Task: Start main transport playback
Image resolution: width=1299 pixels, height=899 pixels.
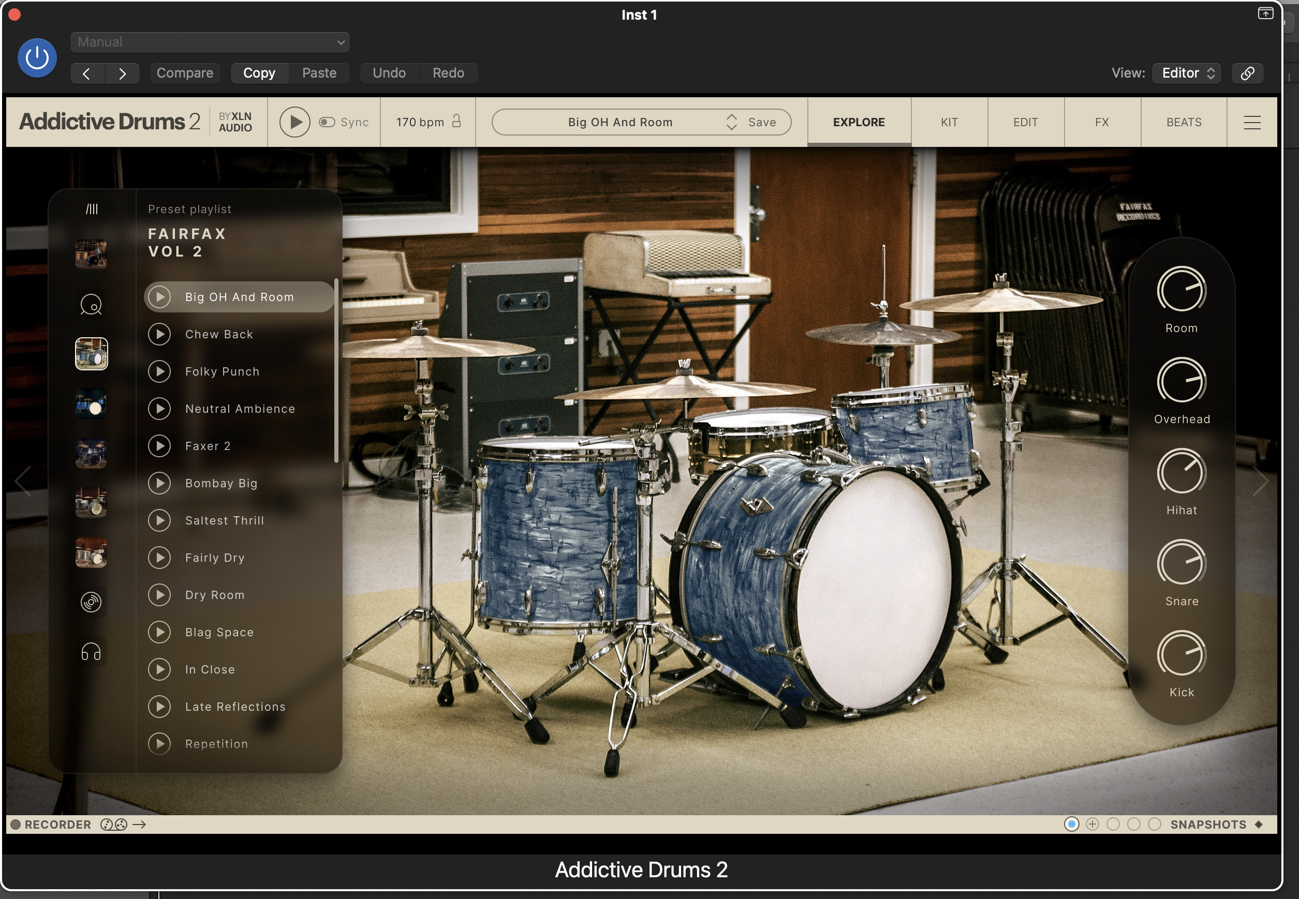Action: pos(295,122)
